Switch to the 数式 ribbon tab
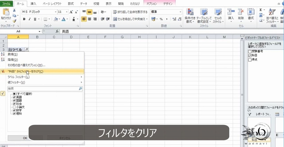Viewport: 284px width, 147px height. [x=71, y=4]
